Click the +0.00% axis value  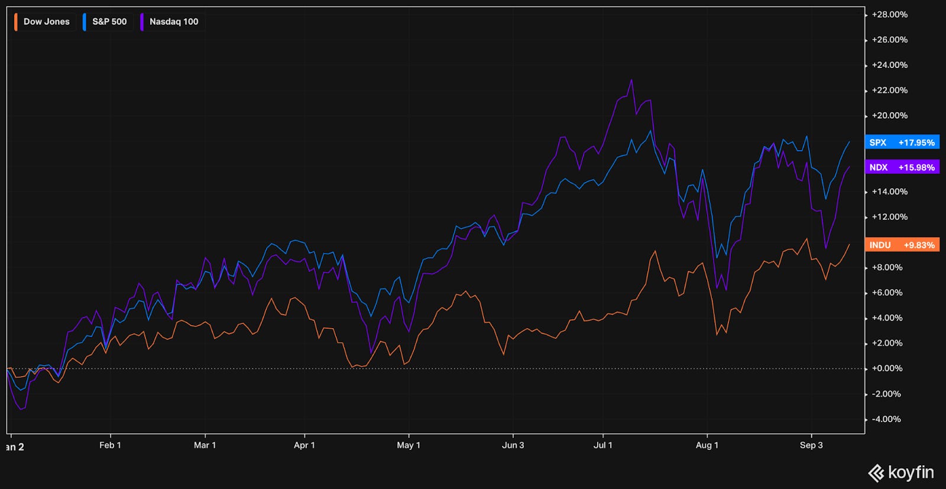pyautogui.click(x=887, y=368)
